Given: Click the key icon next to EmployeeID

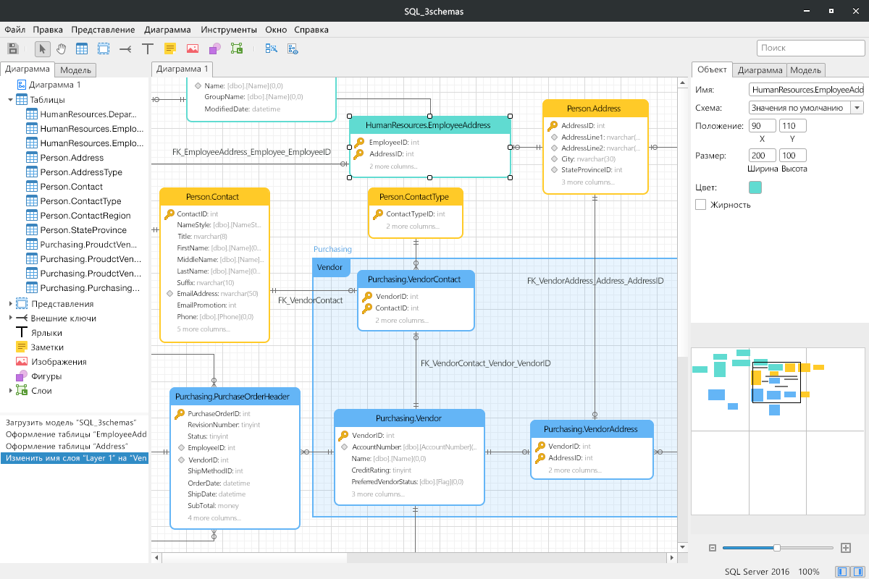Looking at the screenshot, I should pos(358,143).
